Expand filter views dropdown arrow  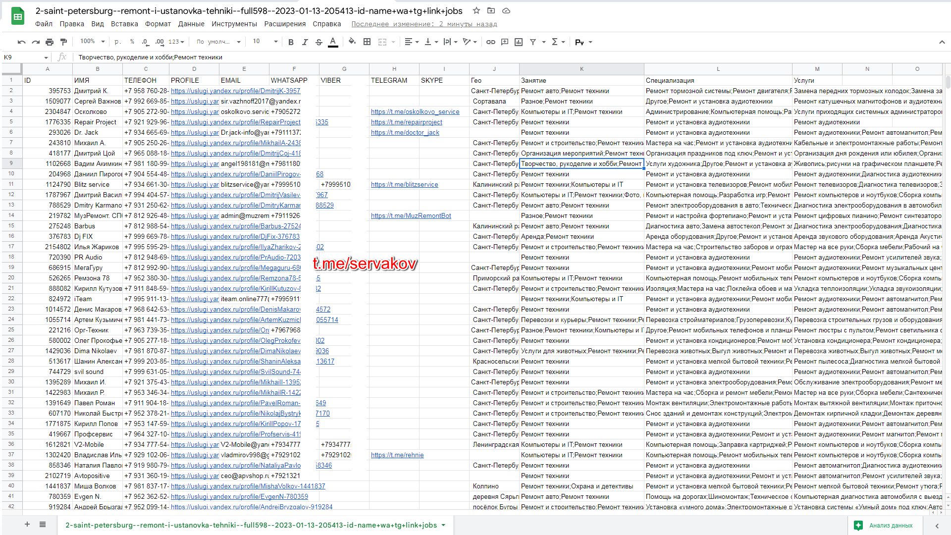[x=544, y=42]
